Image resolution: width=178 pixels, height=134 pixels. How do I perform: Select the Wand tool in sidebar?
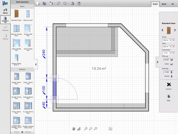(5, 11)
